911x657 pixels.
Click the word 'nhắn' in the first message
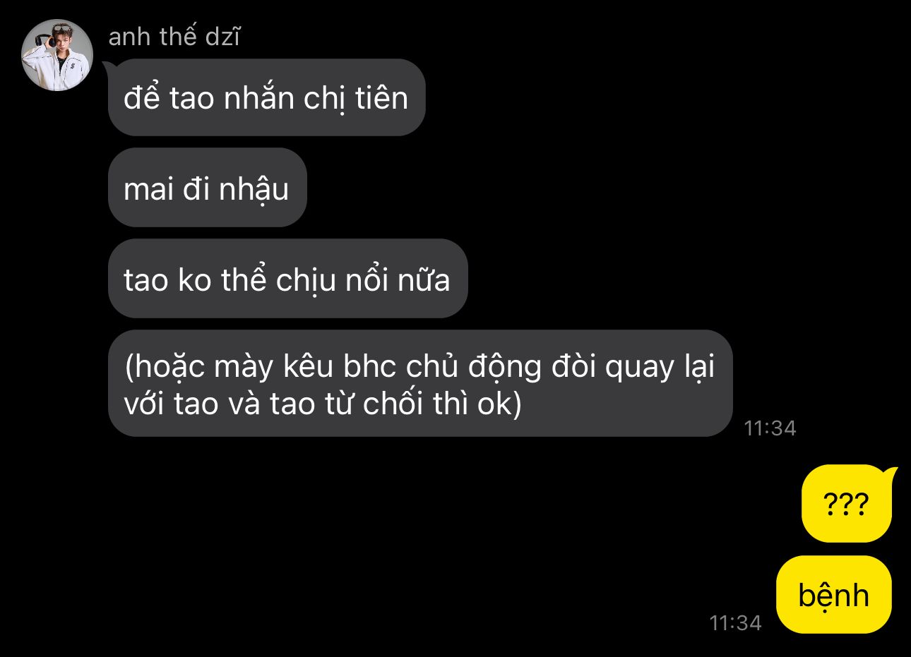[x=258, y=97]
